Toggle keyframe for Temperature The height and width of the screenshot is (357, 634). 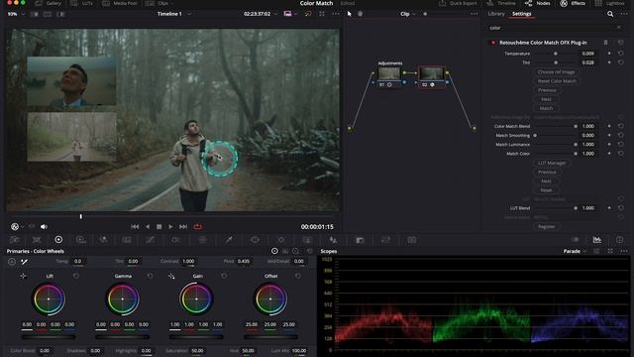609,54
